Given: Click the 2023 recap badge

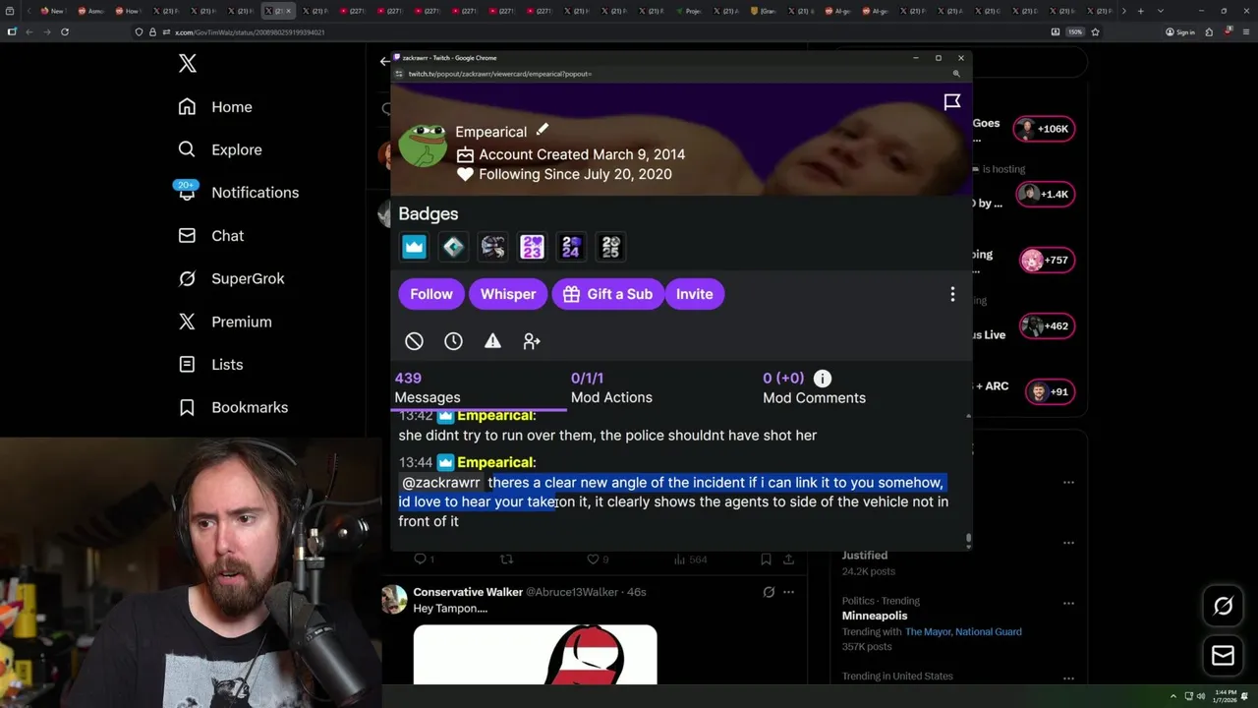Looking at the screenshot, I should tap(532, 247).
